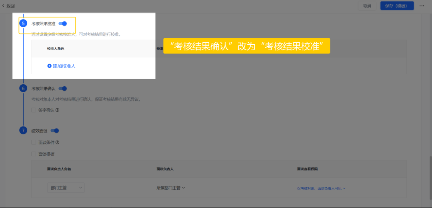This screenshot has width=432, height=208.
Task: Expand the 所属部门主管 dropdown
Action: pyautogui.click(x=171, y=188)
